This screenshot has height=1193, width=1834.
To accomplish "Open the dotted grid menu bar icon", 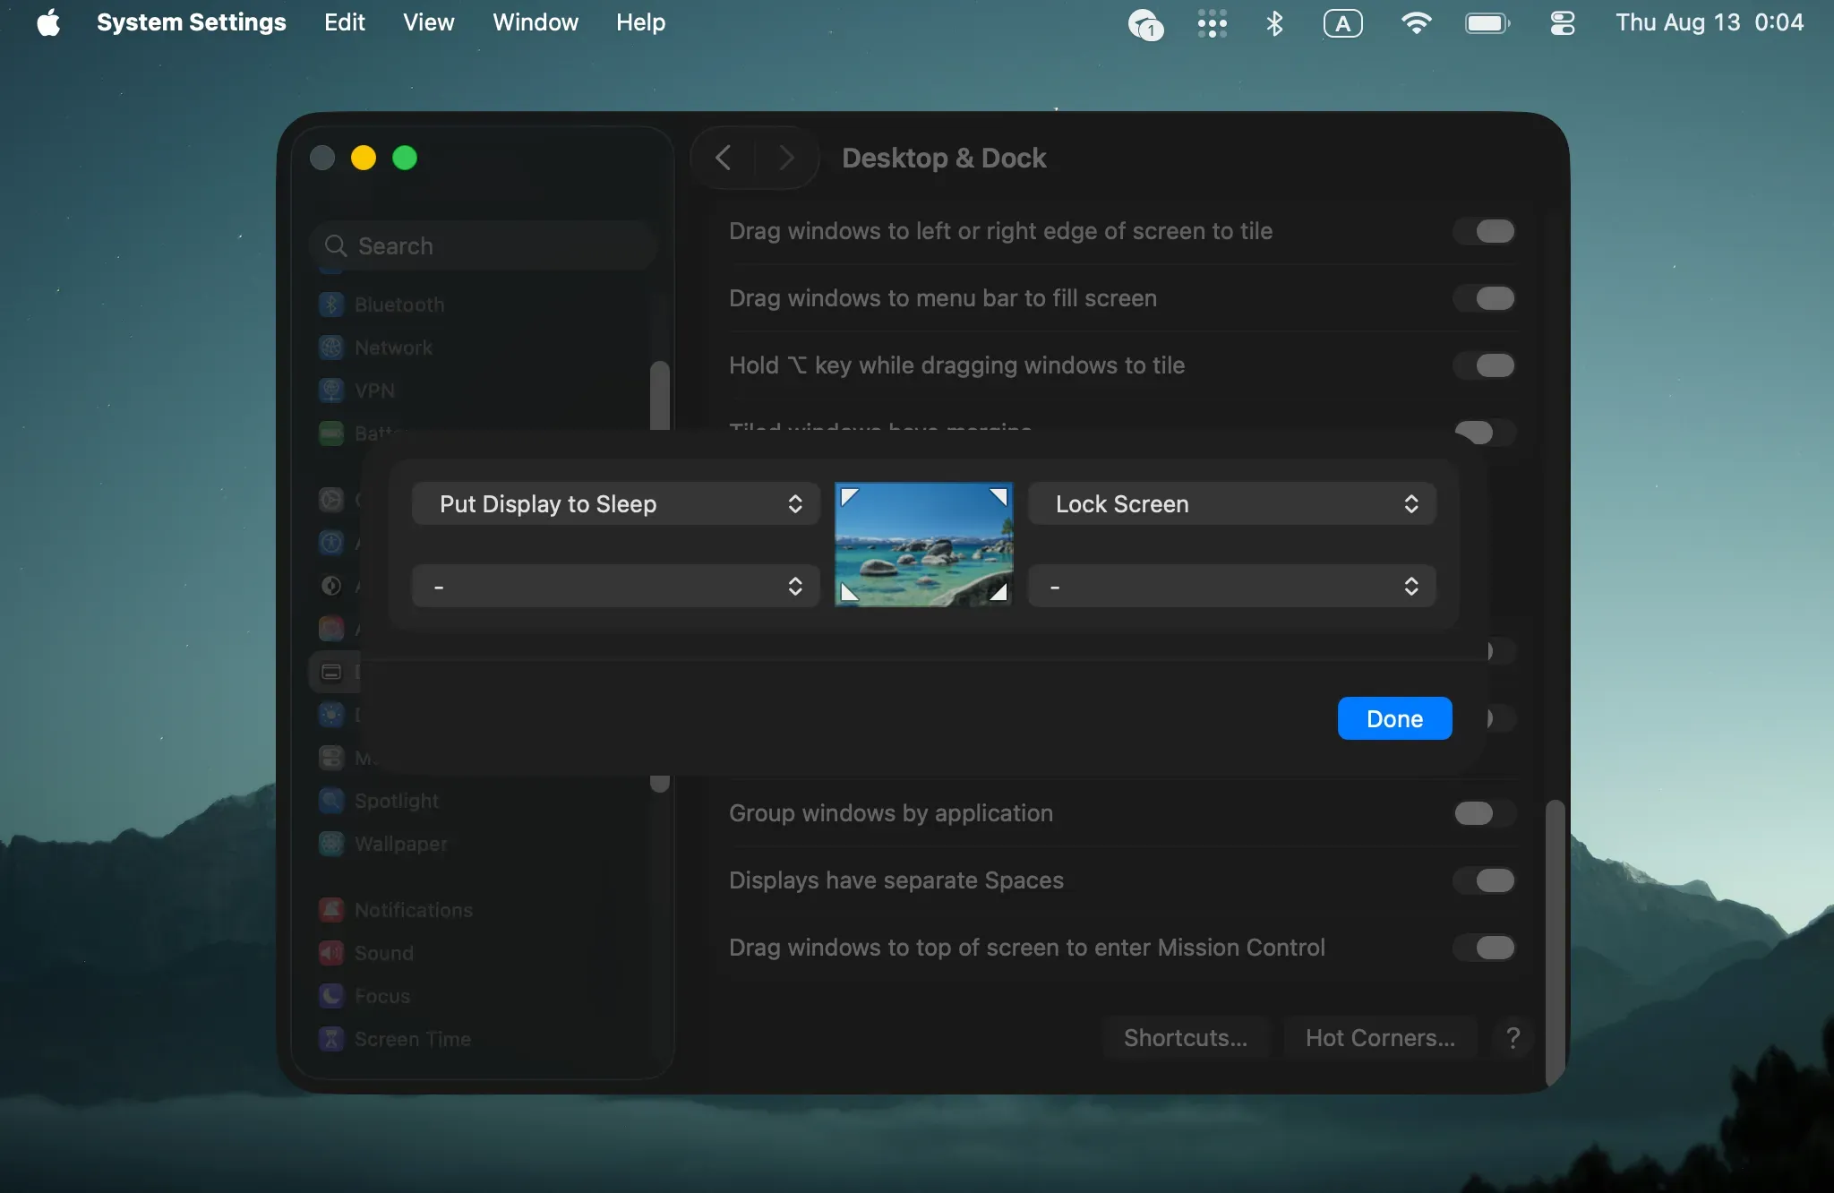I will [1213, 23].
